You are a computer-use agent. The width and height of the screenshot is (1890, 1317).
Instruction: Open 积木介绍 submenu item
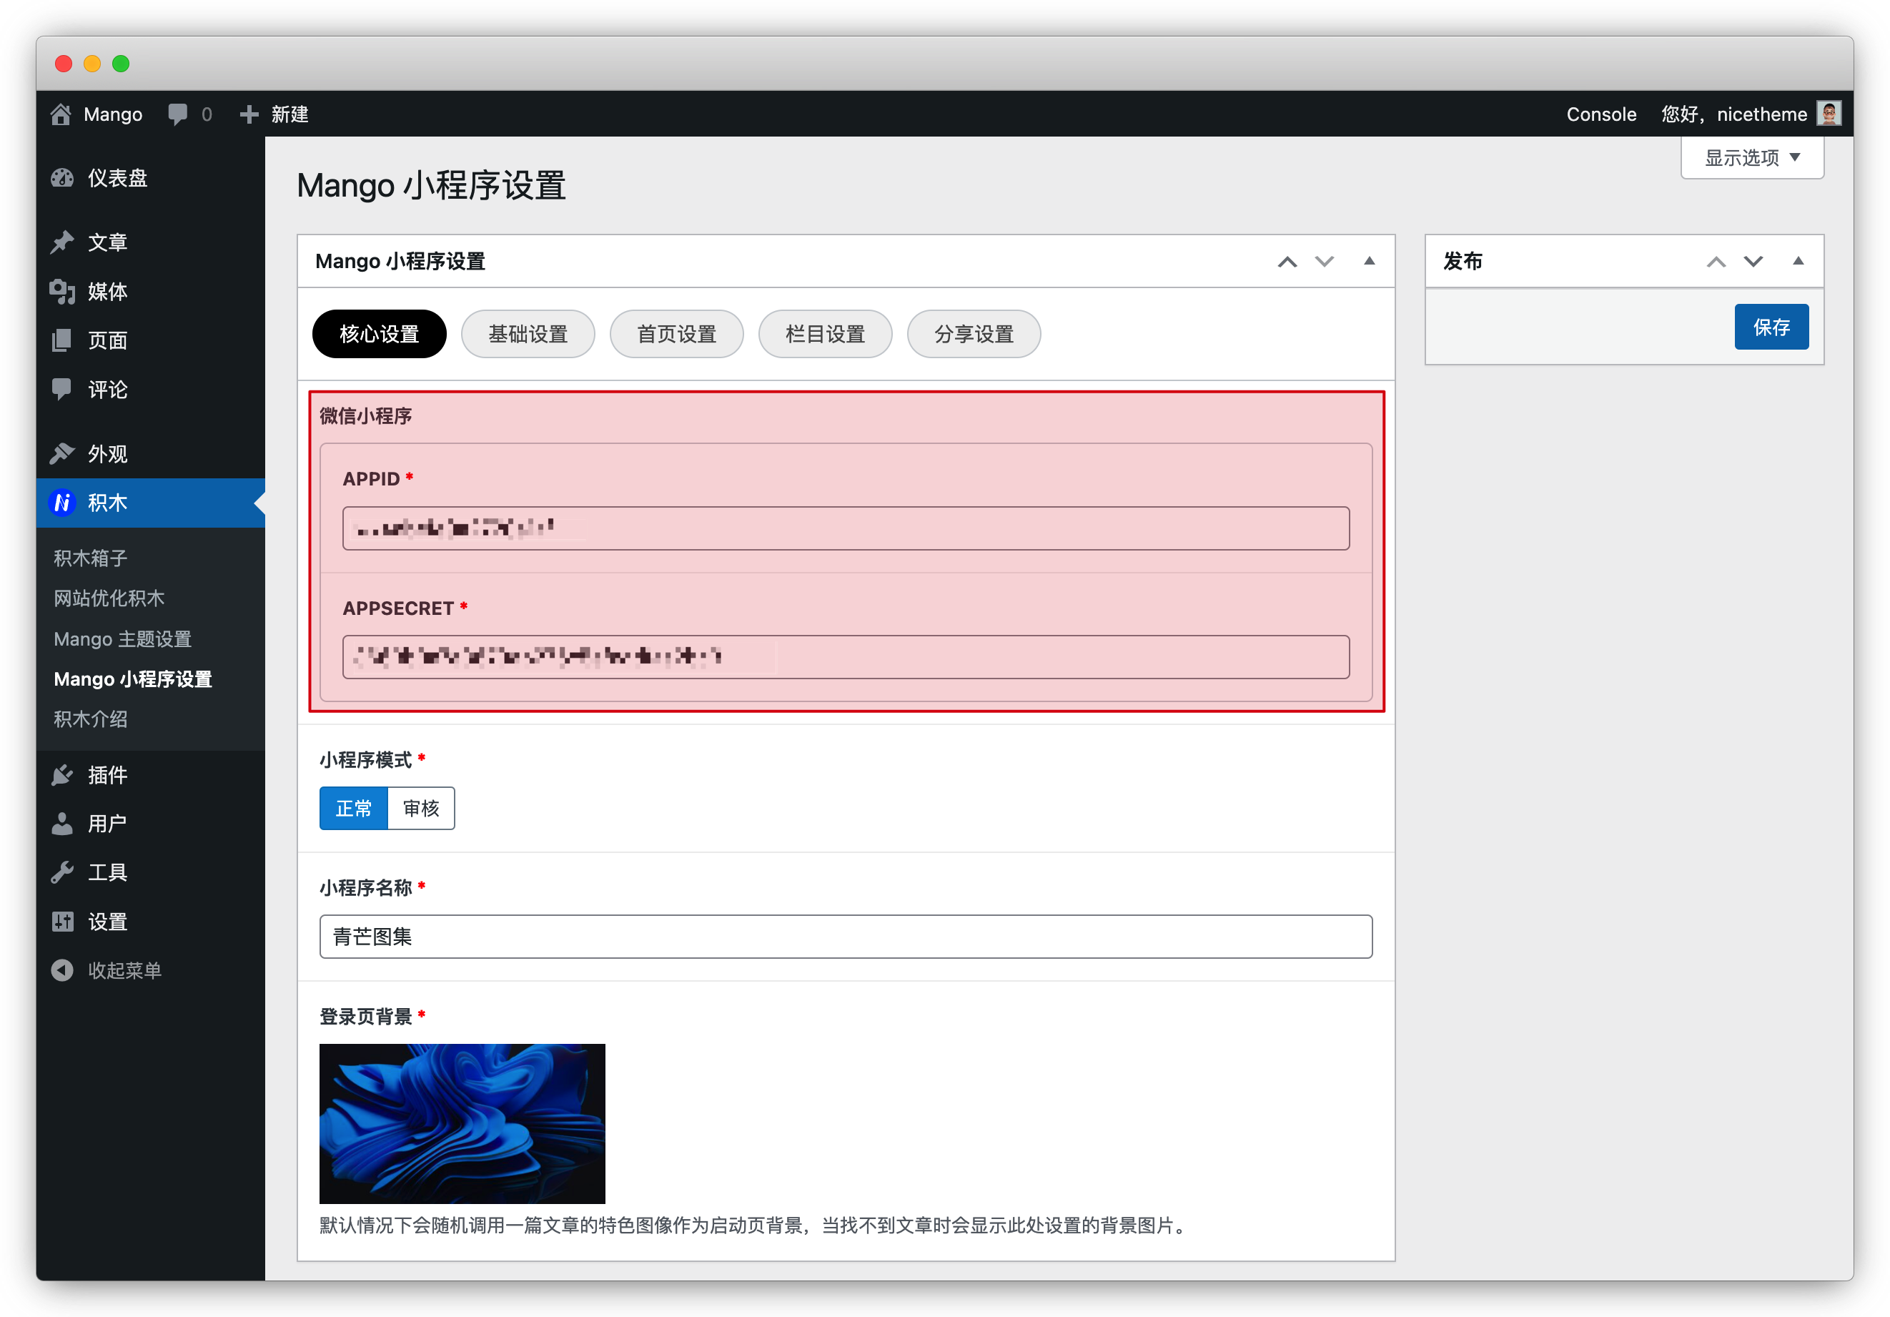[x=91, y=719]
